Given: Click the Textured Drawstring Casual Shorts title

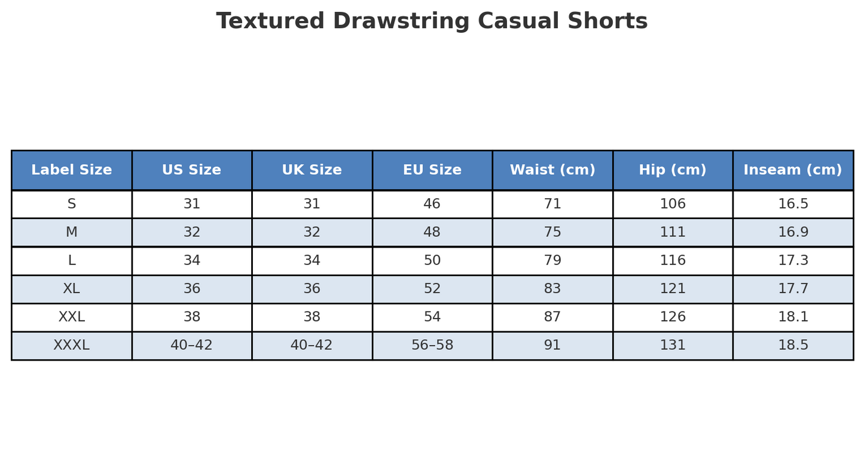Looking at the screenshot, I should [x=432, y=21].
